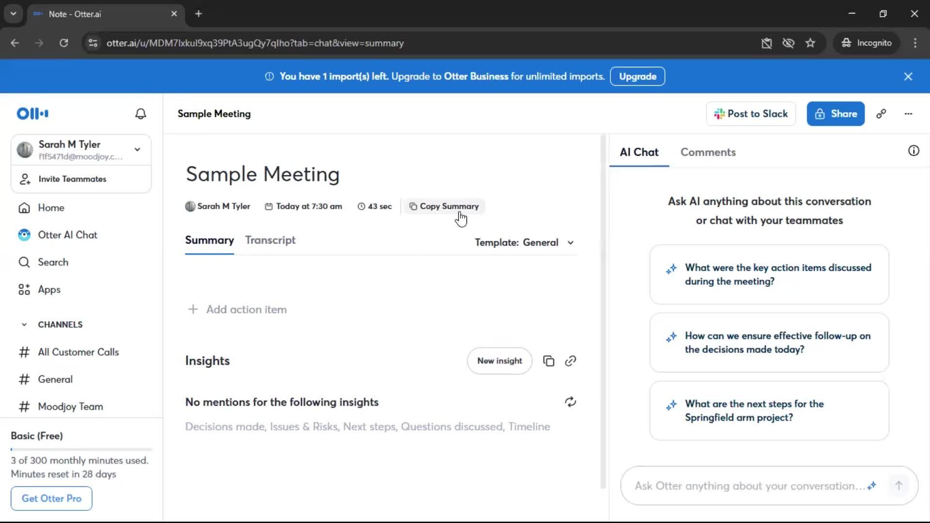Image resolution: width=930 pixels, height=523 pixels.
Task: Refresh the insights with the regenerate icon
Action: tap(571, 402)
